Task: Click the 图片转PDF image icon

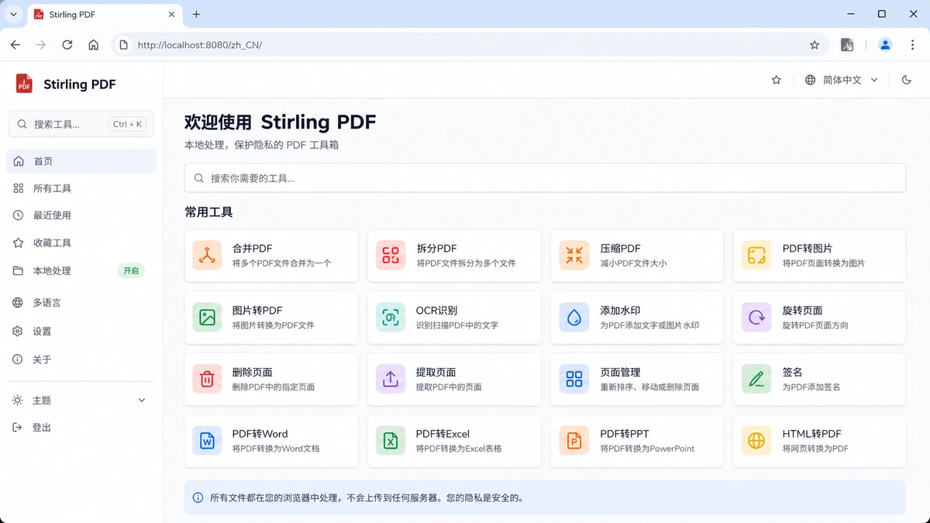Action: [207, 317]
